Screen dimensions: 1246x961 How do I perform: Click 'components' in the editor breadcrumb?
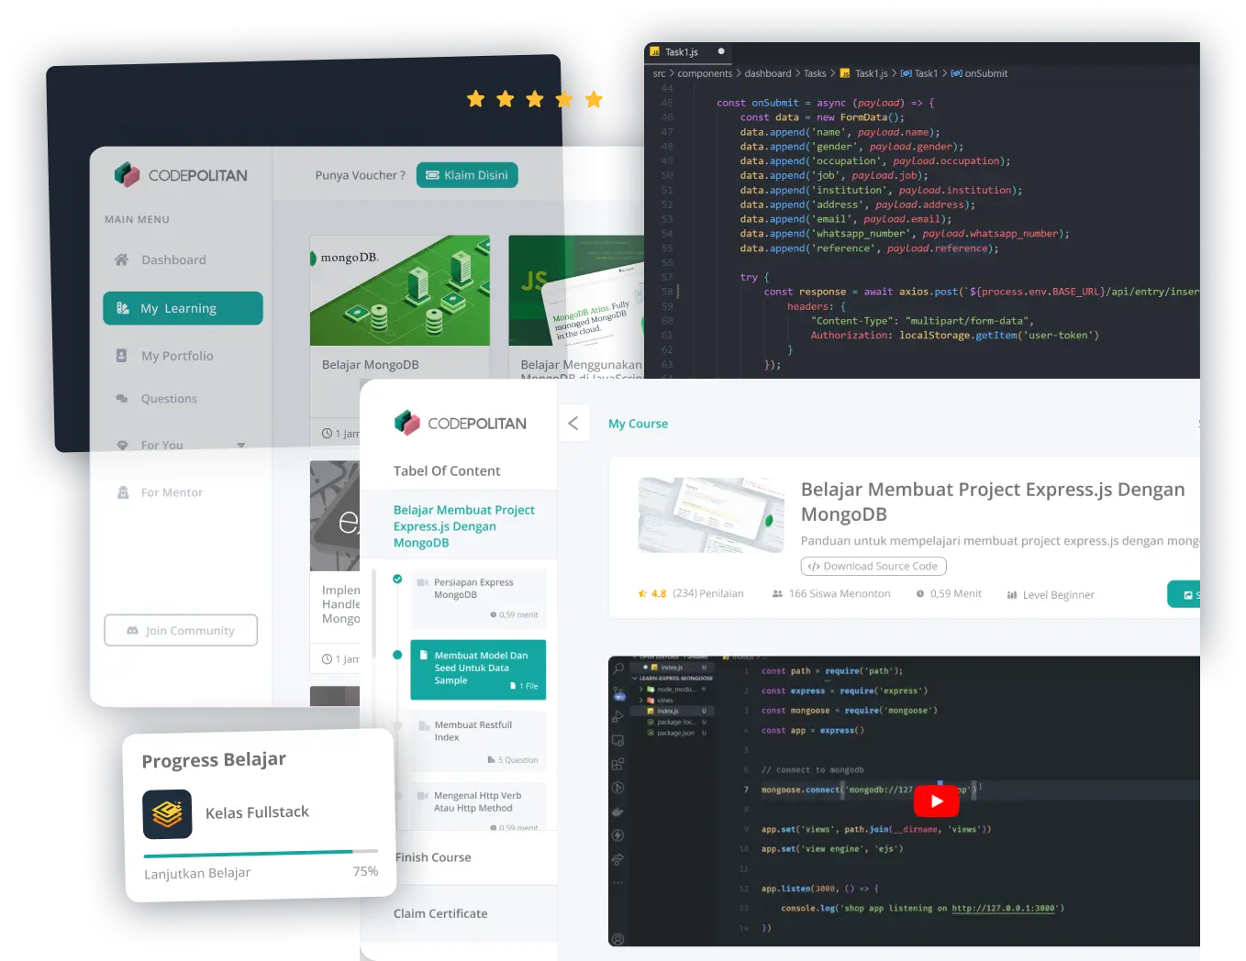click(705, 73)
